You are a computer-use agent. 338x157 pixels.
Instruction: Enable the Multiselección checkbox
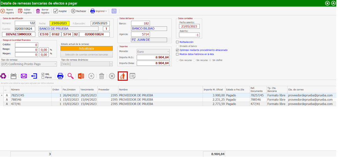click(x=177, y=42)
